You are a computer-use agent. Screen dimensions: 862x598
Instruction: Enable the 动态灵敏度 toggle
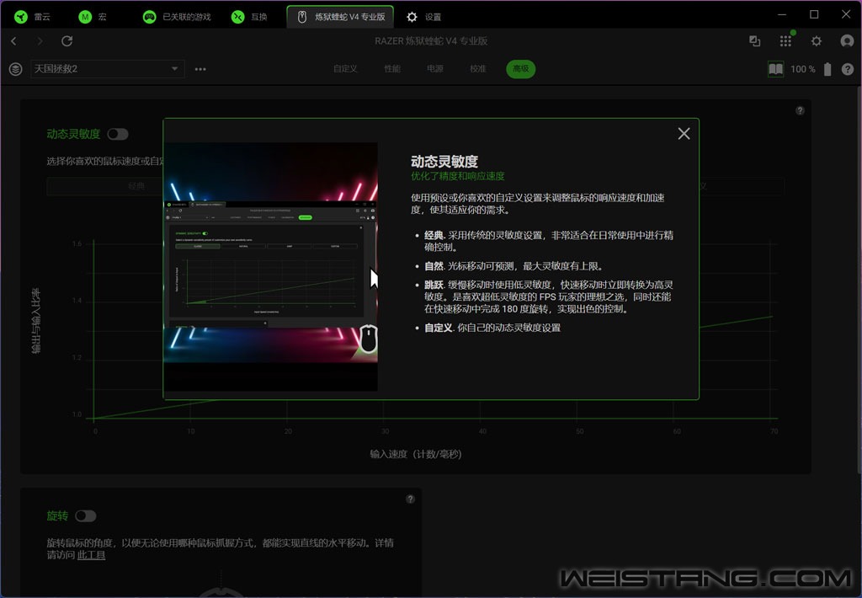(x=118, y=134)
